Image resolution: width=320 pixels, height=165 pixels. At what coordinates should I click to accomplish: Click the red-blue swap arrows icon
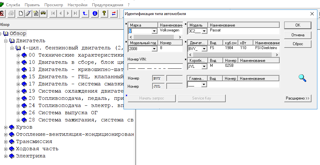click(x=114, y=13)
